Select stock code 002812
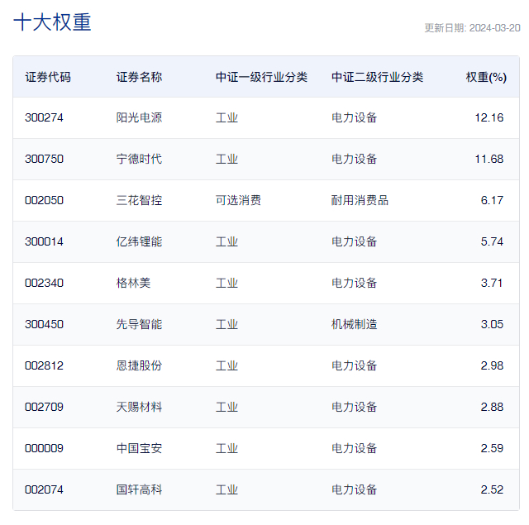 pyautogui.click(x=44, y=365)
